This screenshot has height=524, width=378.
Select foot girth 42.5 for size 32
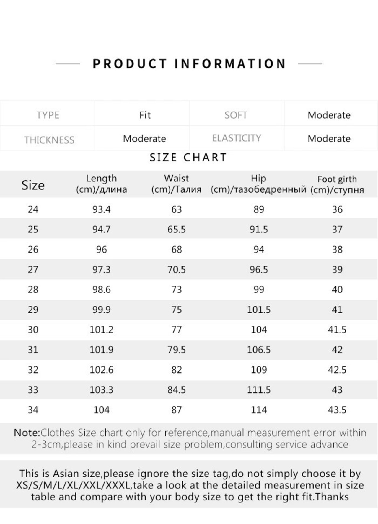pyautogui.click(x=337, y=370)
